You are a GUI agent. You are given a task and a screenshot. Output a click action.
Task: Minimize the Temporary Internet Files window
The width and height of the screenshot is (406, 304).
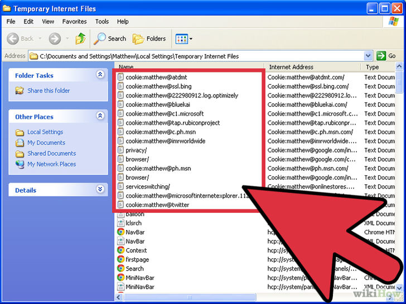[373, 9]
